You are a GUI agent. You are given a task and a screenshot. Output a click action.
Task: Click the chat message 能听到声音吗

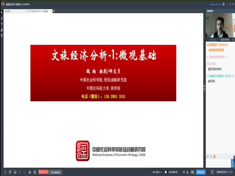pos(214,69)
